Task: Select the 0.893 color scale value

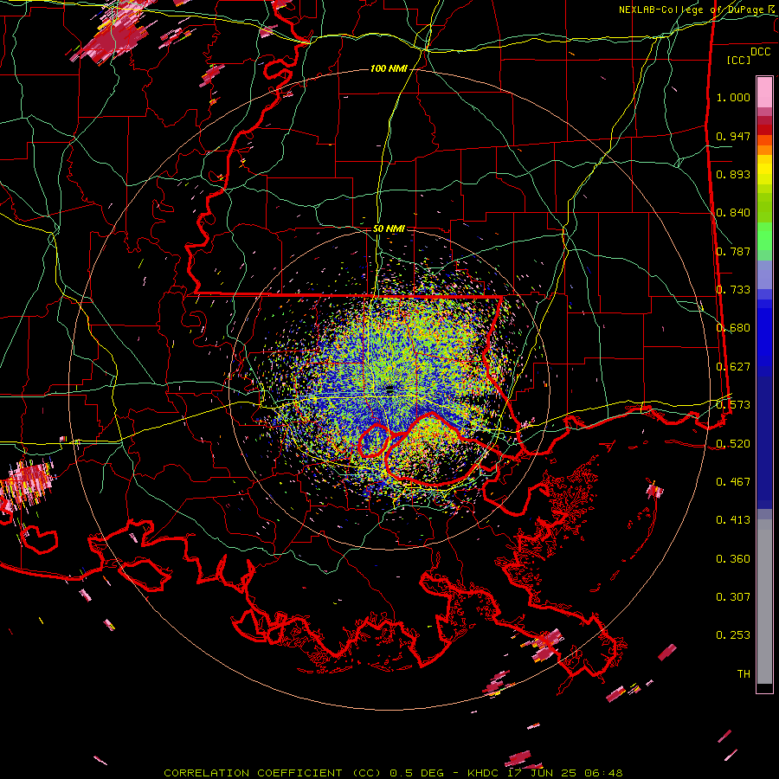Action: (x=733, y=174)
